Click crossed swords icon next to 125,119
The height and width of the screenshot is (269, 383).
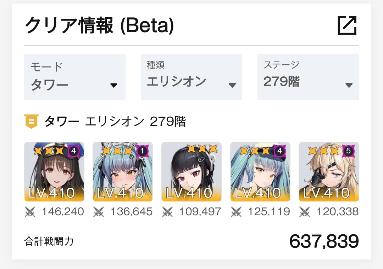236,212
